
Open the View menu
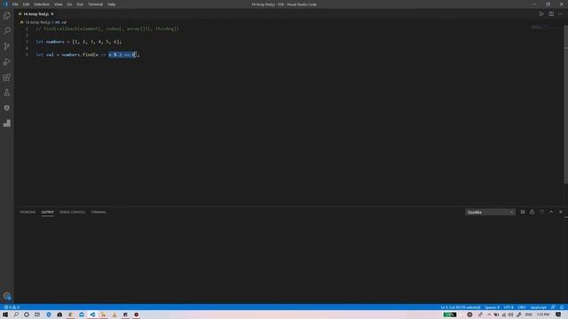click(x=59, y=4)
